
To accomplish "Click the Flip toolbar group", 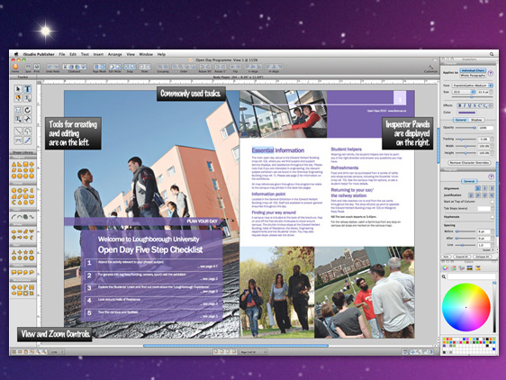I will pos(235,68).
